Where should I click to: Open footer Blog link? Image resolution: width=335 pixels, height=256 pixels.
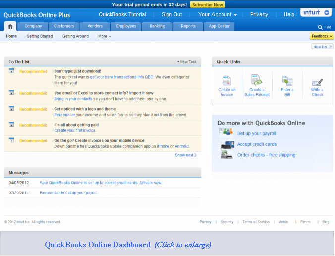click(x=326, y=222)
